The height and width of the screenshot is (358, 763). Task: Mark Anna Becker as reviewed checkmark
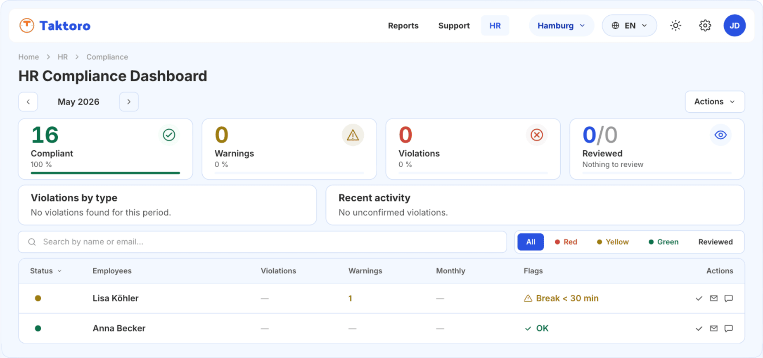pos(699,329)
